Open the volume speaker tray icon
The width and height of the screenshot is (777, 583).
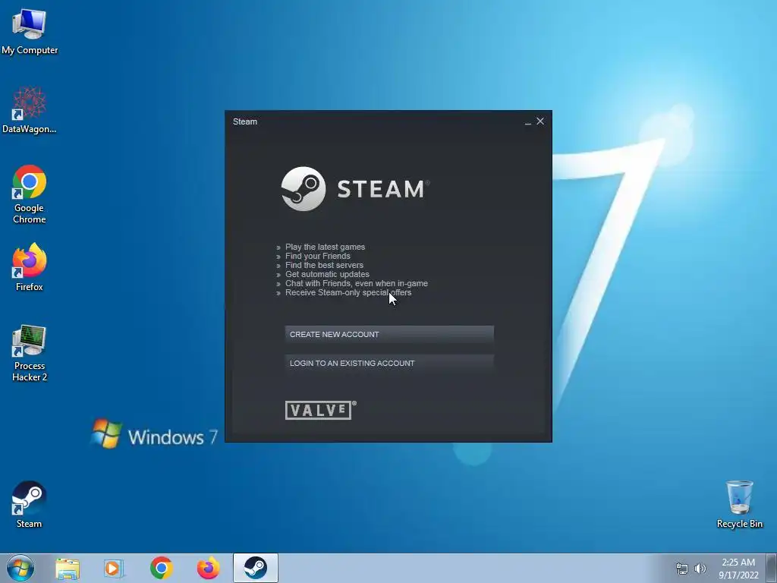[x=700, y=569]
